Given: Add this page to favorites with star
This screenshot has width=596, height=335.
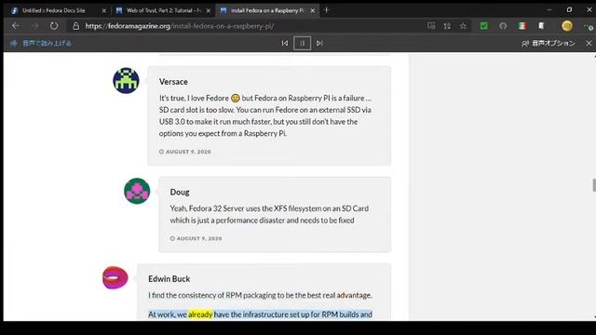Looking at the screenshot, I should coord(463,26).
